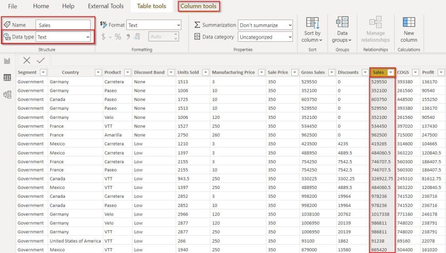
Task: Click the New column icon
Action: (409, 22)
